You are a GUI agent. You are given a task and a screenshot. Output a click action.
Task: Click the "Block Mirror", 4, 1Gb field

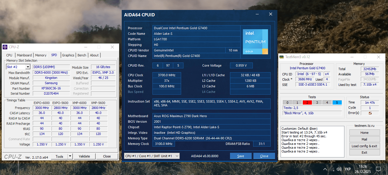click(312, 113)
